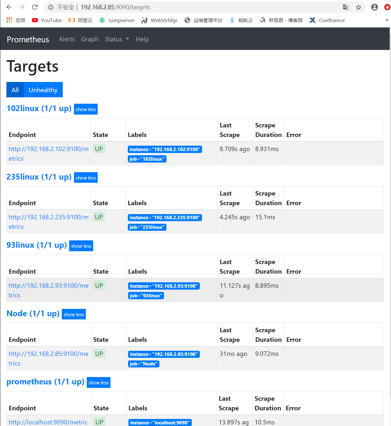Click the UP state badge for Node
Image resolution: width=391 pixels, height=426 pixels.
99,353
